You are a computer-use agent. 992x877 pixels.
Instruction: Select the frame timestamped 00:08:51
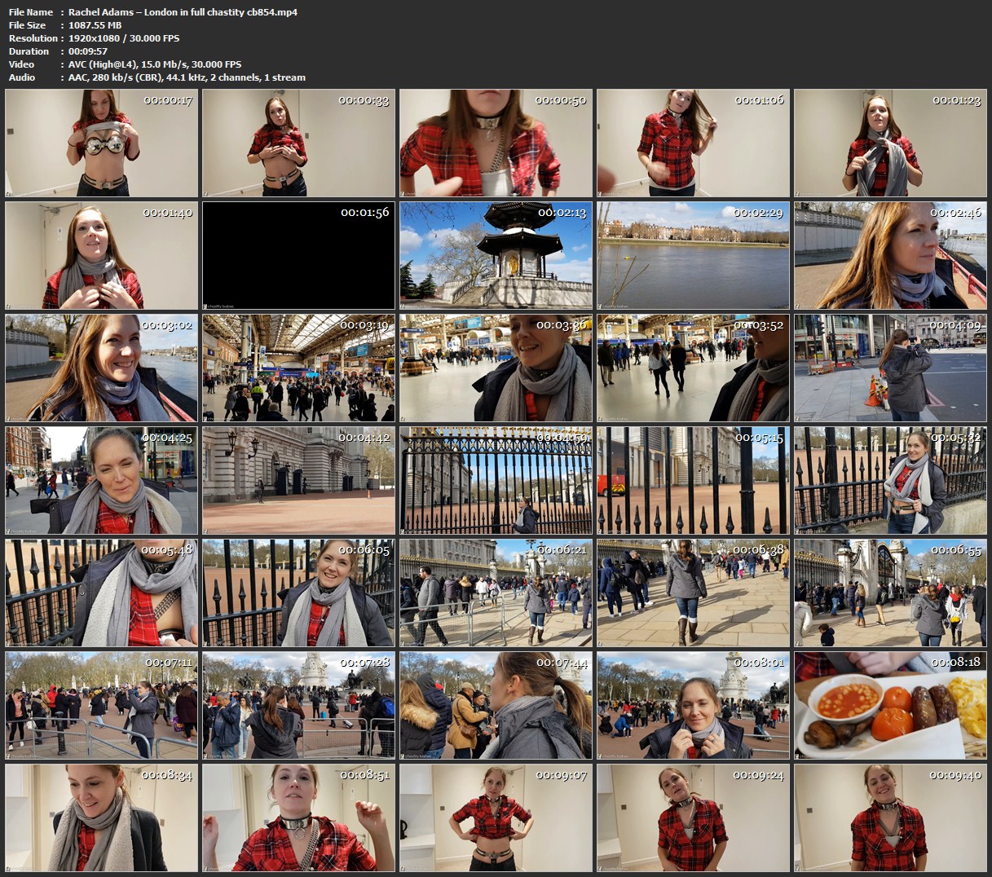pos(299,818)
